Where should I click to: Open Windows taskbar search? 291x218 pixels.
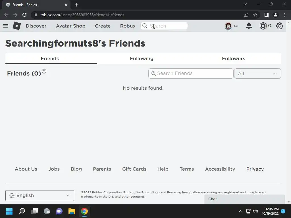click(x=22, y=211)
